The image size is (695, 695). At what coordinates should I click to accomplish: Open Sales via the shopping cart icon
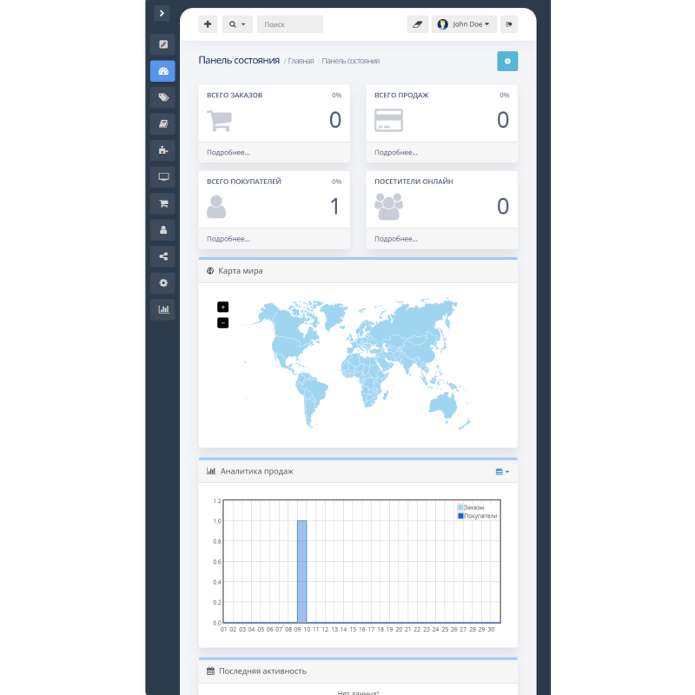(162, 202)
